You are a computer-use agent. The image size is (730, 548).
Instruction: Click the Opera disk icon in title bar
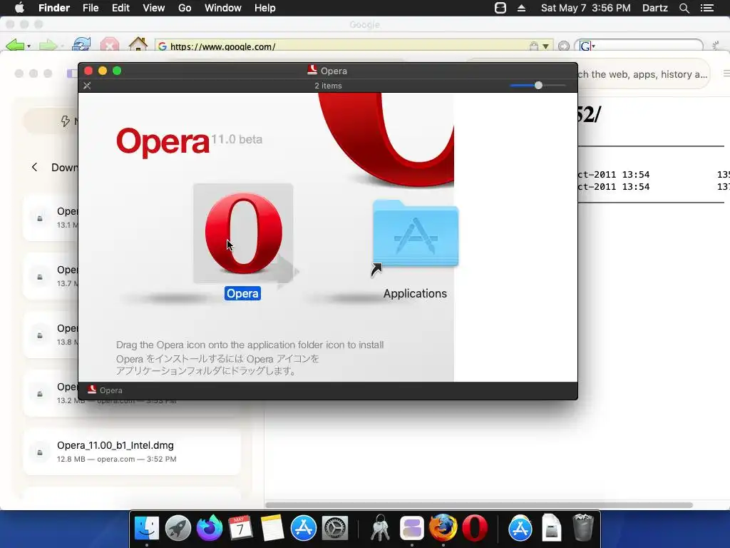[x=312, y=71]
